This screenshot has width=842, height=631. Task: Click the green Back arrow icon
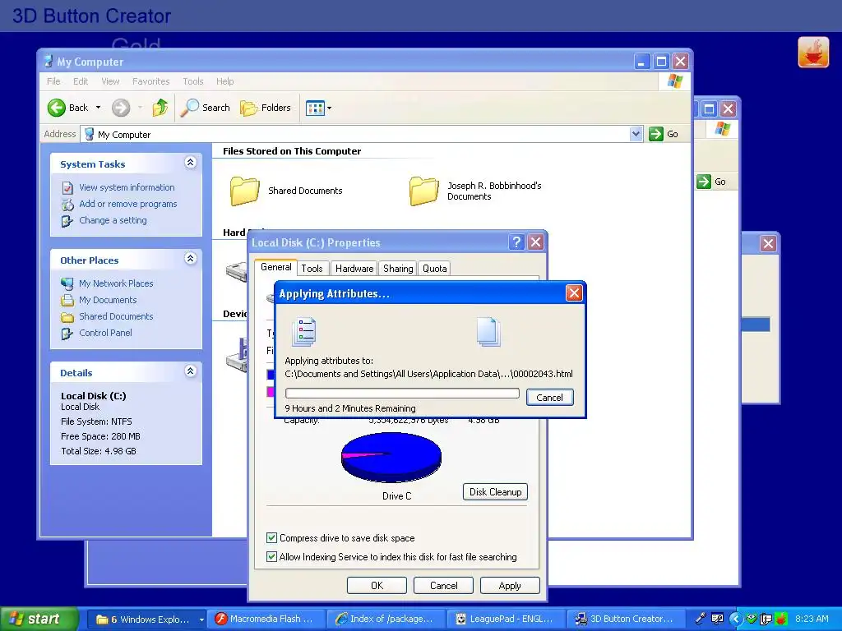[x=57, y=108]
